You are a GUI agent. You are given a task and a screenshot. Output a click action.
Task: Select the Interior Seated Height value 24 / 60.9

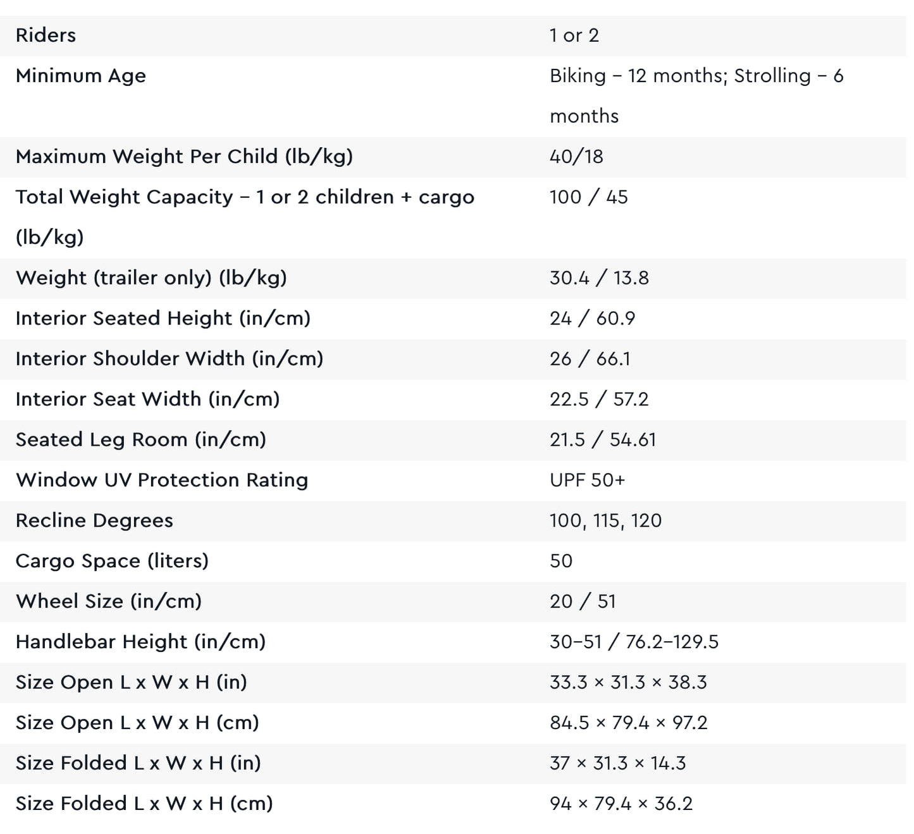tap(592, 318)
